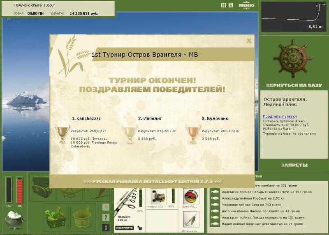
Task: Click the event log entry about Сельдь тихоокеанскую
Action: point(266,192)
